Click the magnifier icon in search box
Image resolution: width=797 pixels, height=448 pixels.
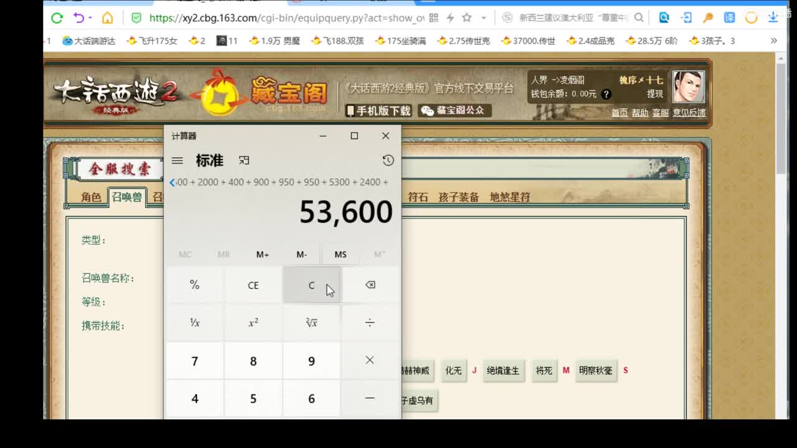click(x=639, y=18)
